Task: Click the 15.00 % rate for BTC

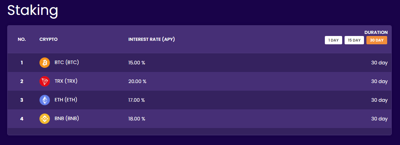Action: pos(137,63)
